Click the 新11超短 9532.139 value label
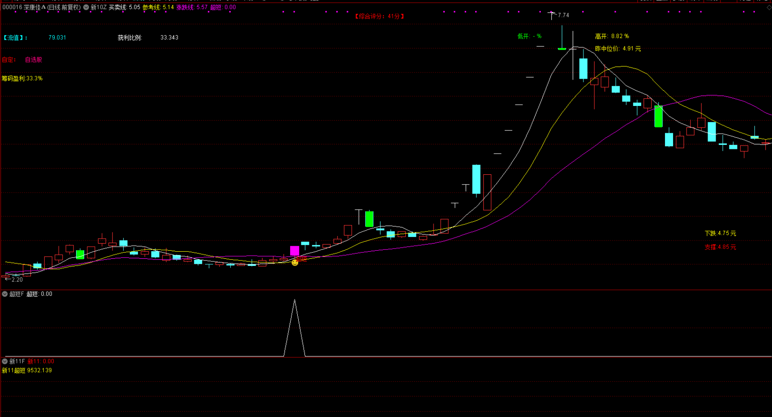Viewport: 772px width, 417px height. click(x=27, y=371)
